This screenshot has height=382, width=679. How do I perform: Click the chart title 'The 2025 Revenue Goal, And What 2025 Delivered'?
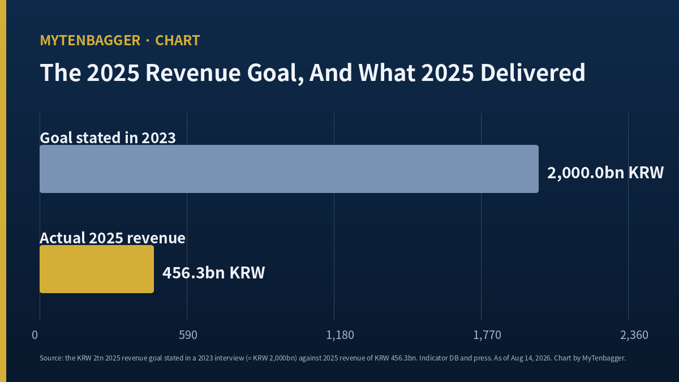click(x=312, y=74)
